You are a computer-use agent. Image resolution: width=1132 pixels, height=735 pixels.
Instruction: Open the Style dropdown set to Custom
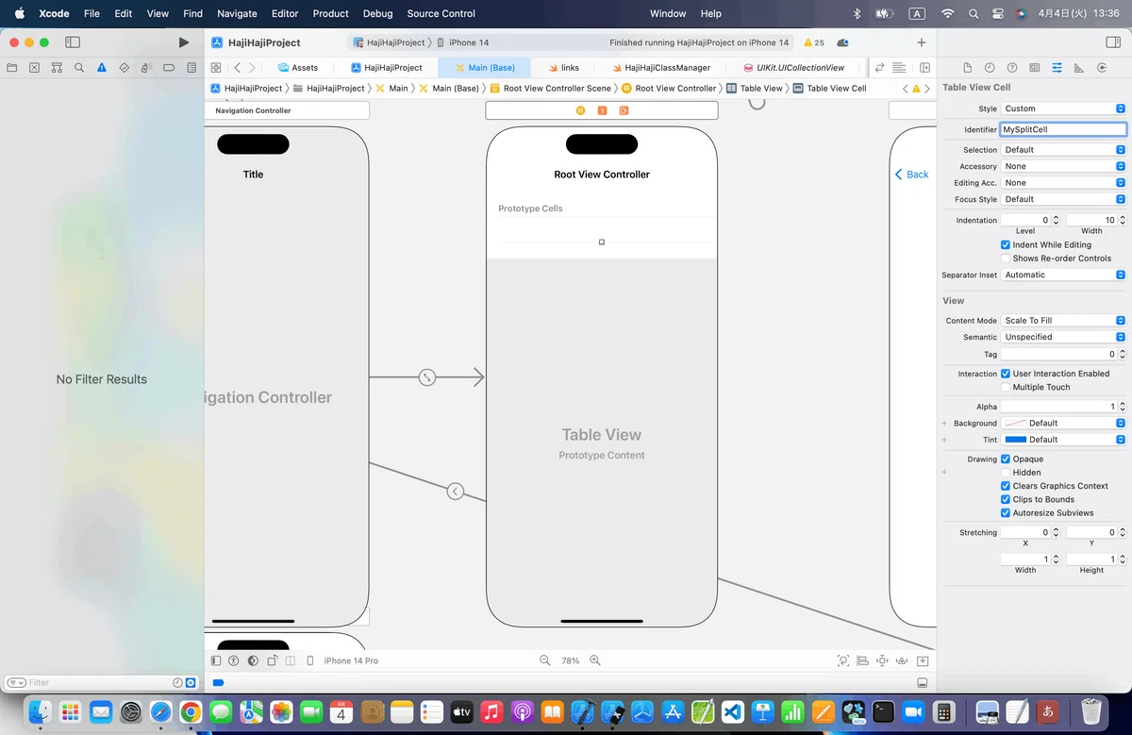coord(1063,109)
